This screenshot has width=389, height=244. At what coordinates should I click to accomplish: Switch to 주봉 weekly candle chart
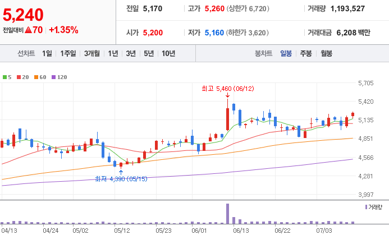coord(306,53)
